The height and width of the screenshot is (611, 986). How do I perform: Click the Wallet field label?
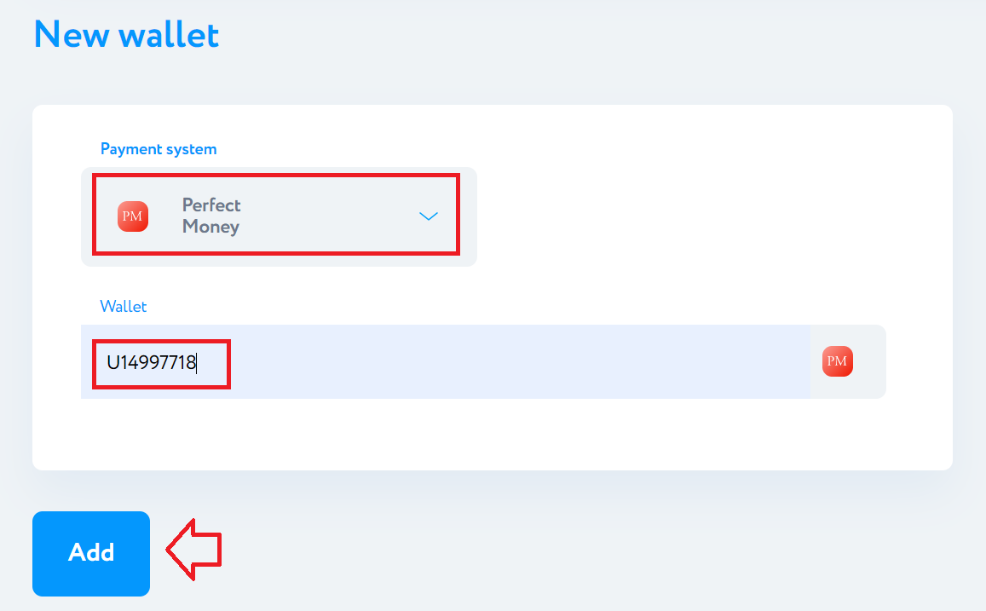coord(124,306)
